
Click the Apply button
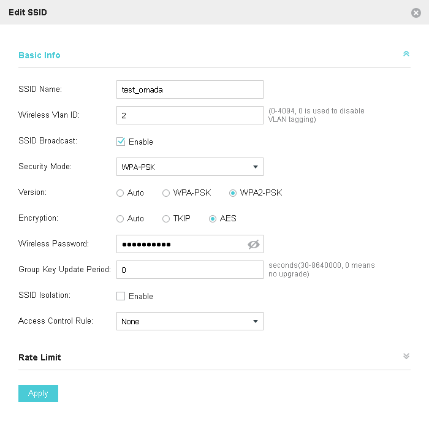[38, 394]
